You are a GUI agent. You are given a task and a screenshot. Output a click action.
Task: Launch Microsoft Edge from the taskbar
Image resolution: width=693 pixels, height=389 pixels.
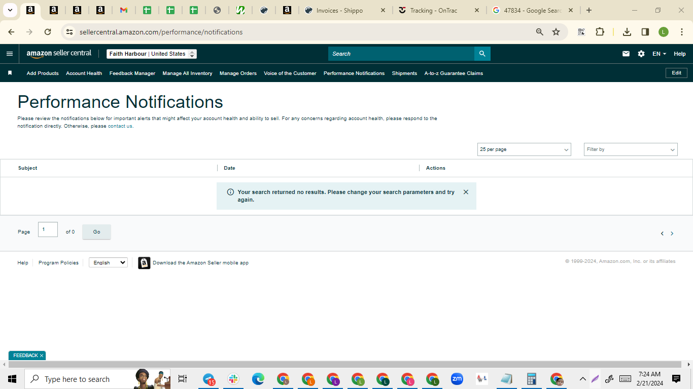click(x=258, y=379)
